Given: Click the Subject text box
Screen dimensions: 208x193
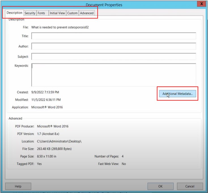Looking at the screenshot, I should point(114,56).
